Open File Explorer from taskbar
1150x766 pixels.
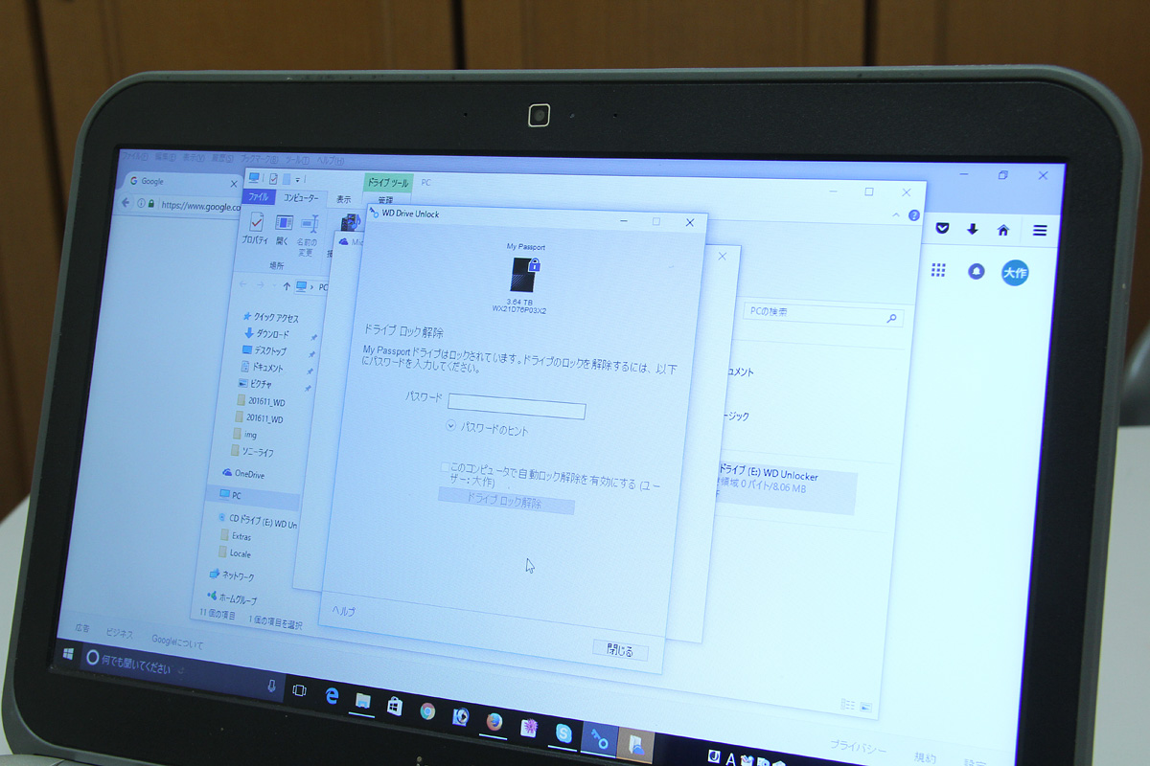tap(362, 702)
